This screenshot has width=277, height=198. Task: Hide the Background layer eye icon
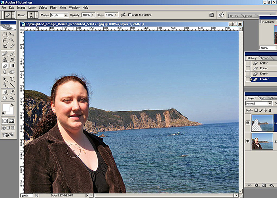tap(248, 141)
